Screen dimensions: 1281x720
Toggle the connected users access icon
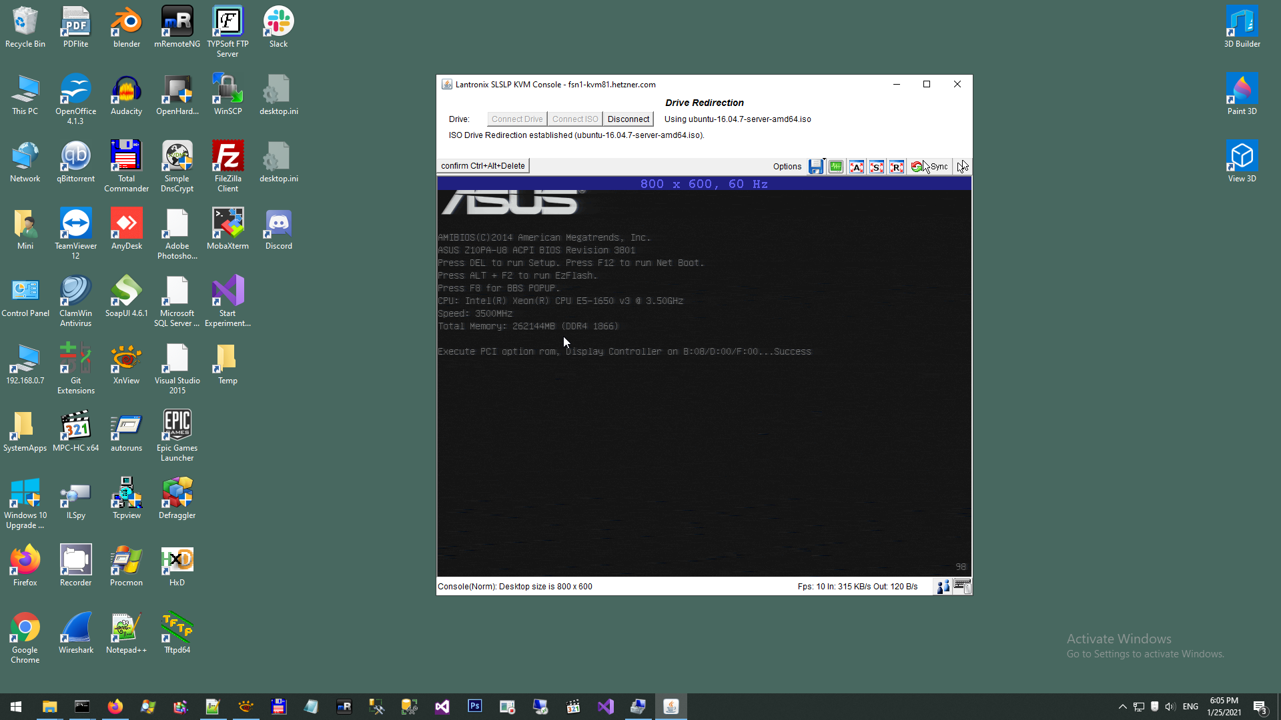tap(943, 587)
